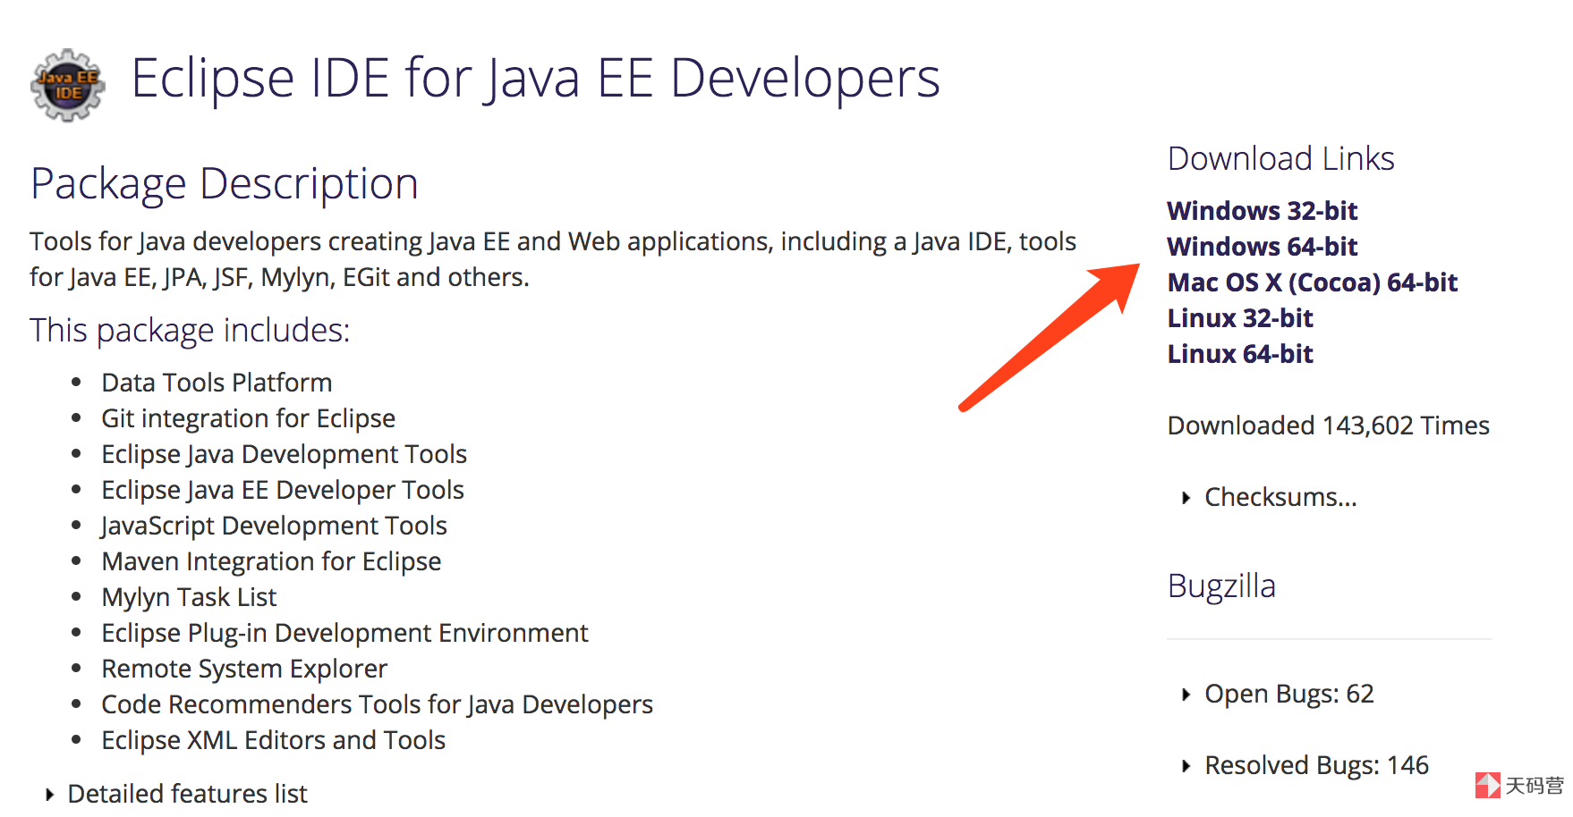Select the 'Mylyn Task List' item

tap(189, 597)
